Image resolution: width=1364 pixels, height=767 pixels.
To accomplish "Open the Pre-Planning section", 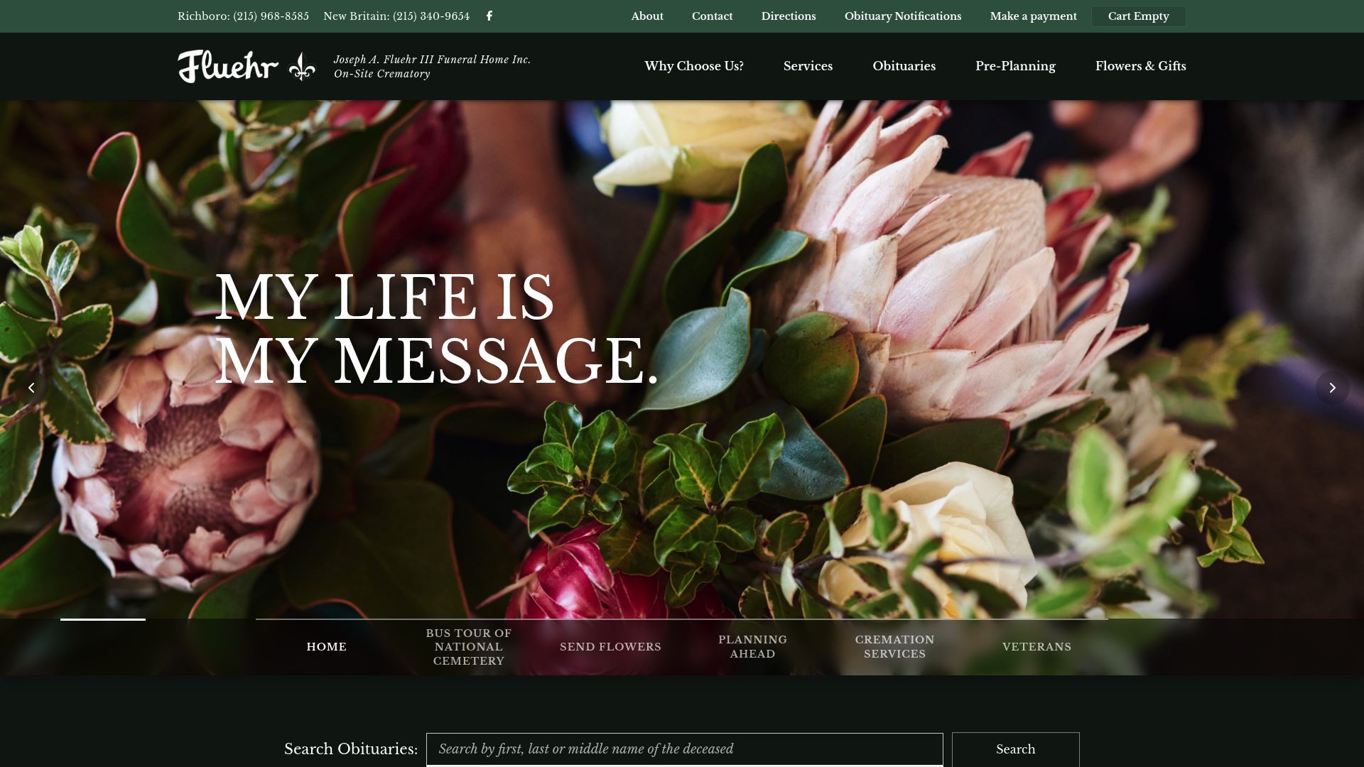I will click(1015, 65).
